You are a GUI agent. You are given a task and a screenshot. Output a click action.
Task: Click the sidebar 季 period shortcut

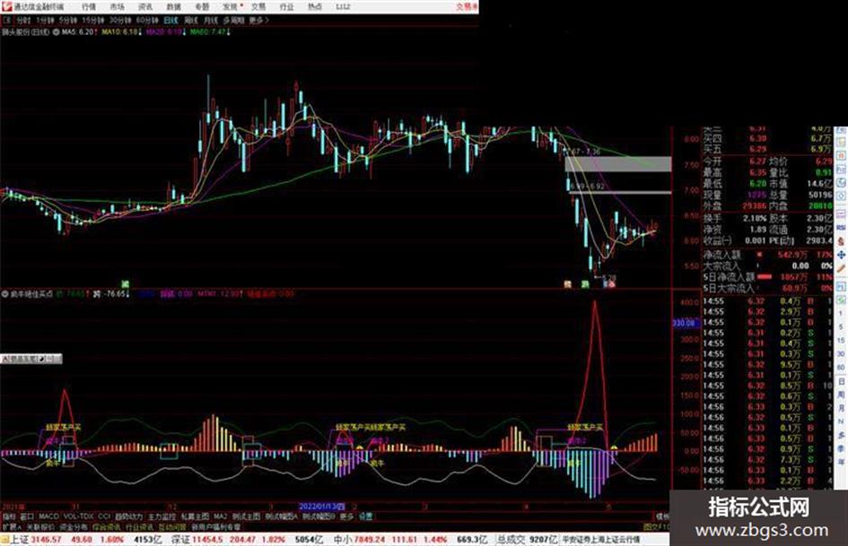(x=841, y=448)
